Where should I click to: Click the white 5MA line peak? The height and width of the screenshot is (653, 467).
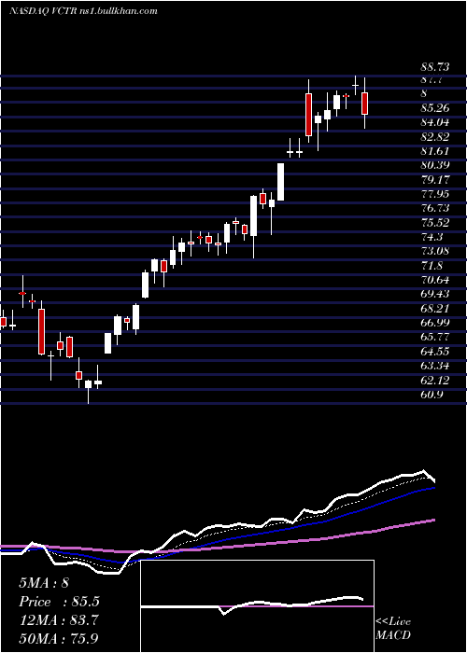(x=424, y=471)
